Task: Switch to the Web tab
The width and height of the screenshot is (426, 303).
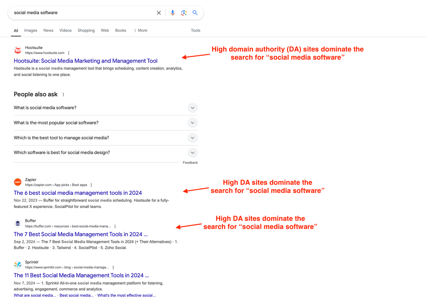Action: tap(105, 30)
